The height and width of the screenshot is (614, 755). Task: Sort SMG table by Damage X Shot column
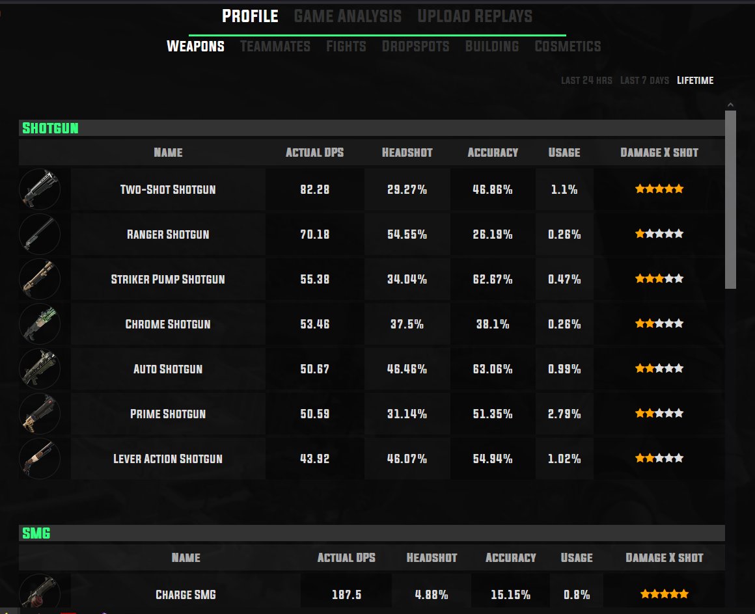[665, 557]
